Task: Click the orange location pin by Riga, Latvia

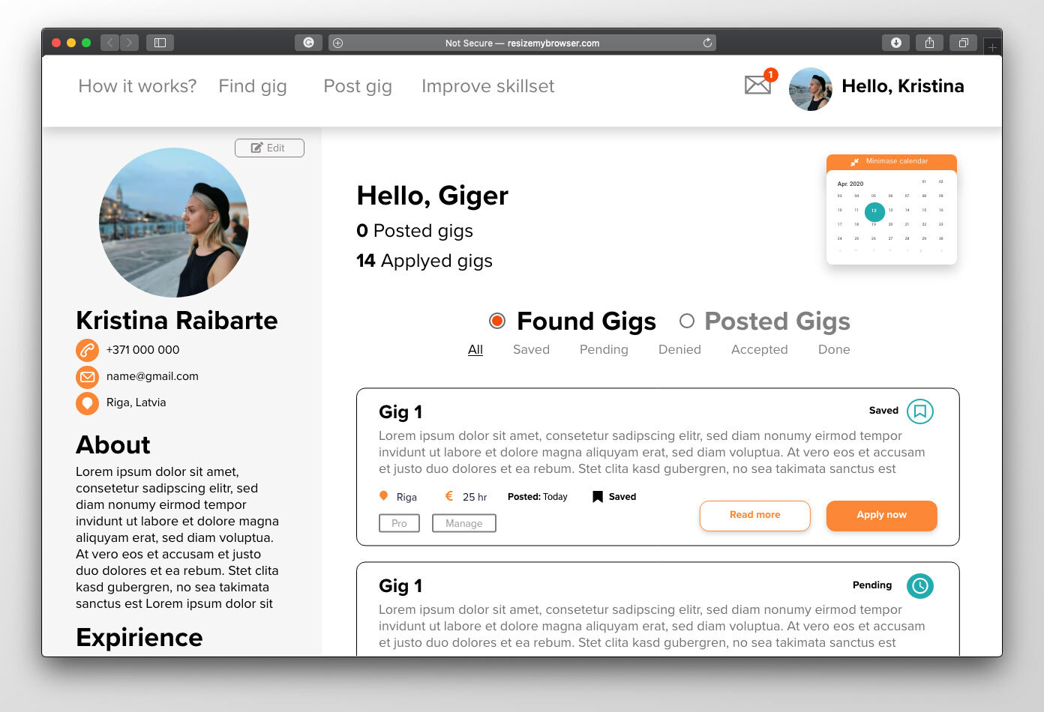Action: point(88,403)
